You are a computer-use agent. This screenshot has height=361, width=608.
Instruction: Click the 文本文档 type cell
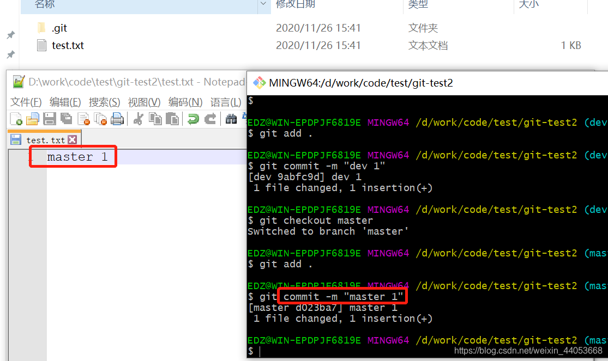[x=428, y=45]
